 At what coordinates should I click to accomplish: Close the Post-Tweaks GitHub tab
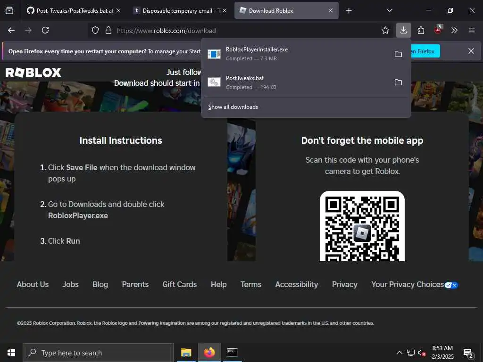pos(118,10)
